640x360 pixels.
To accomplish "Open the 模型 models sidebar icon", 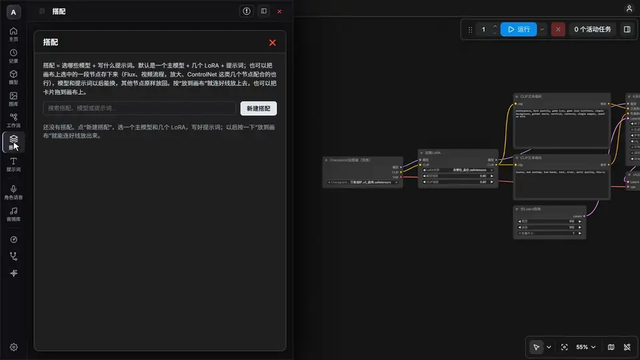I will coord(13,77).
